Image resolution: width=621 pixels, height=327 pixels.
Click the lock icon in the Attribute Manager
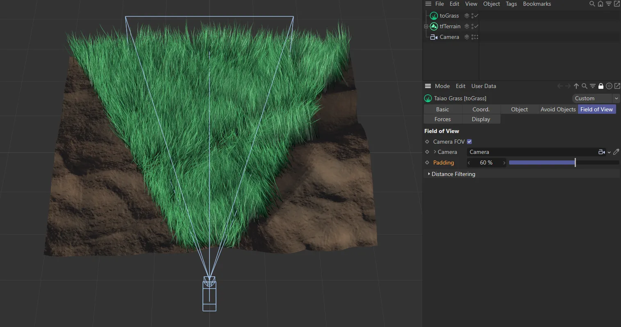point(601,86)
